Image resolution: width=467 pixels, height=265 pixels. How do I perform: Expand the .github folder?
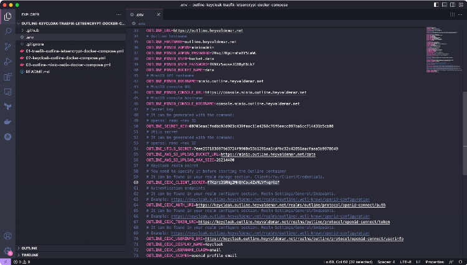coord(71,31)
